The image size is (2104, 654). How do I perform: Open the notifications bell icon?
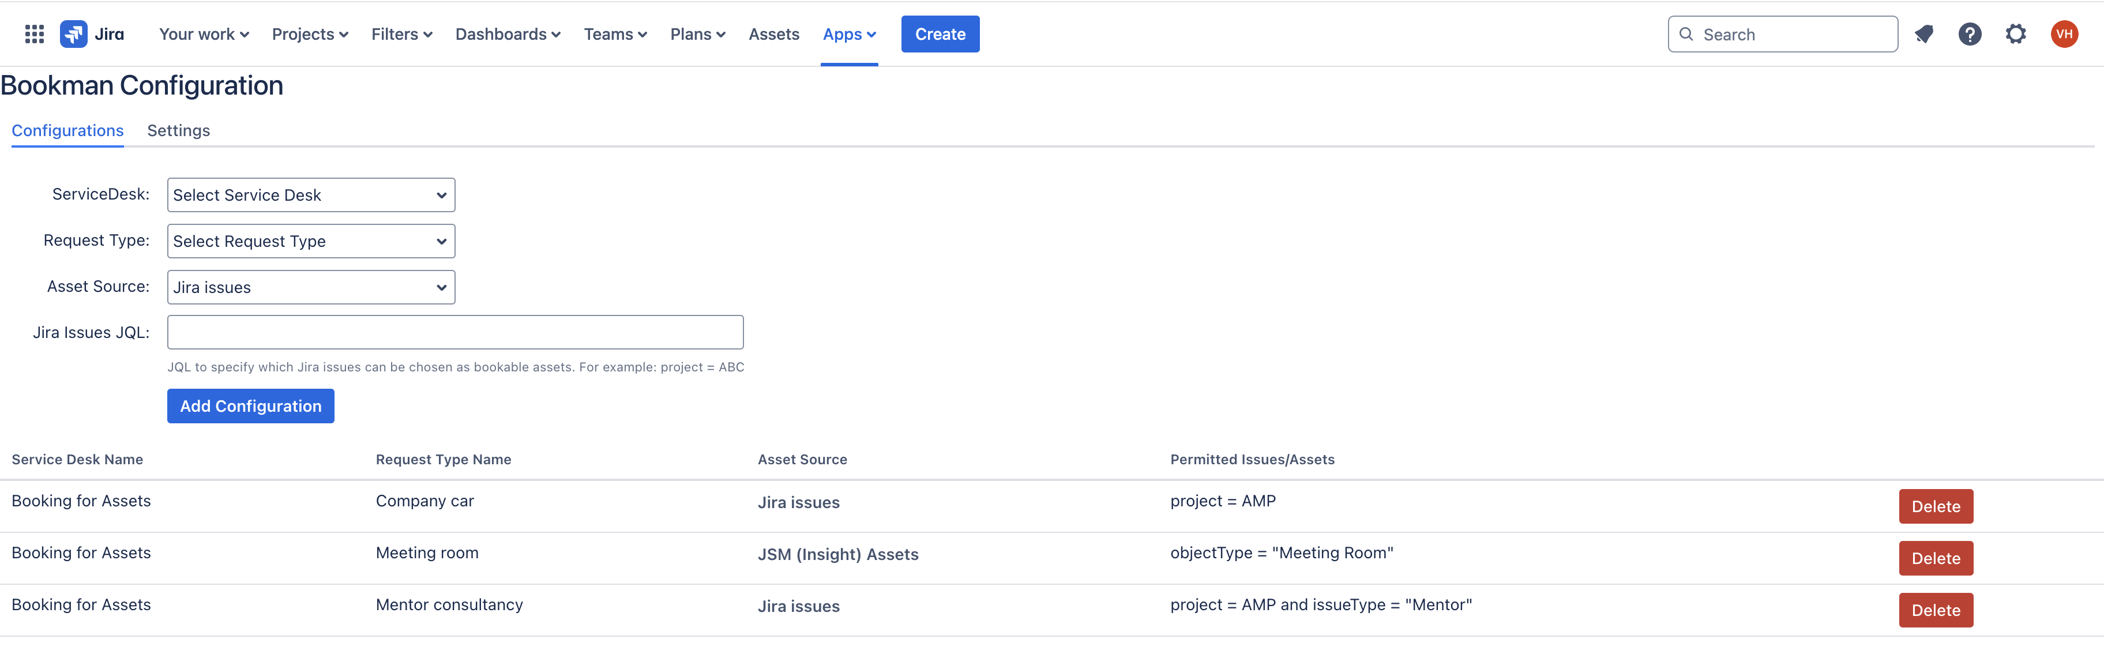[x=1924, y=34]
